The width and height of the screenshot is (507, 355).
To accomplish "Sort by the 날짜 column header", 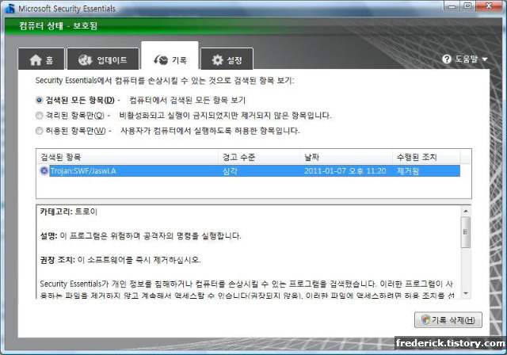I will [x=346, y=157].
